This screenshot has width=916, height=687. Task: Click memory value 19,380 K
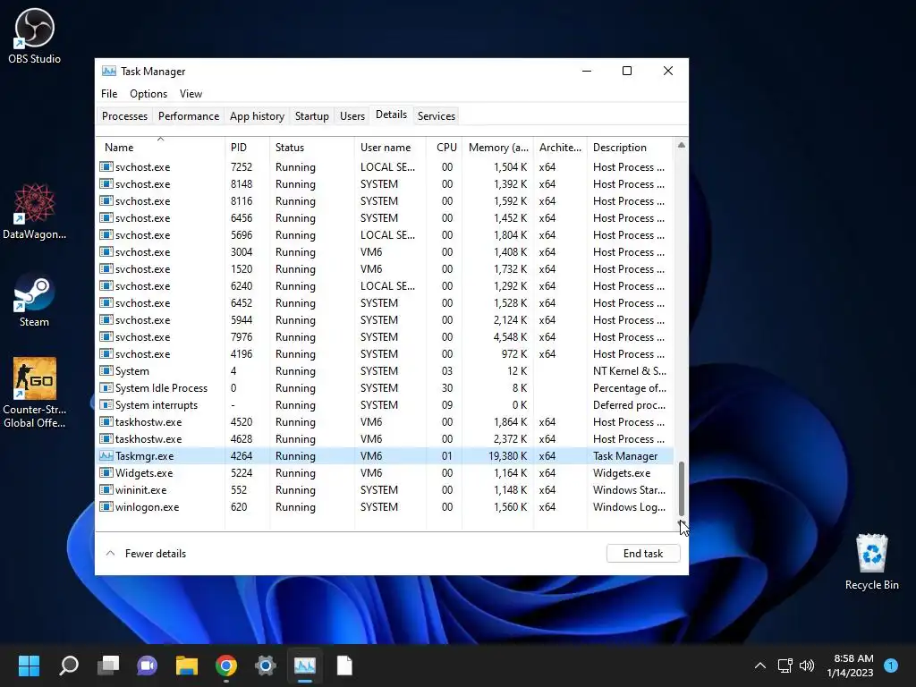[507, 455]
